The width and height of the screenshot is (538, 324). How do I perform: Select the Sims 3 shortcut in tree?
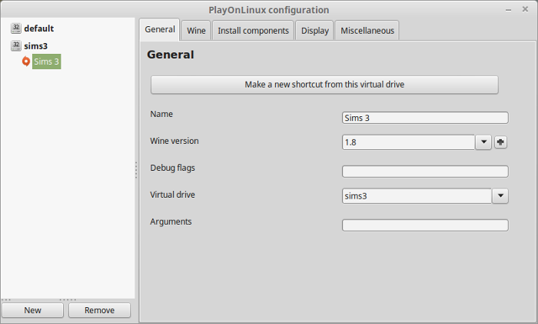pos(46,62)
